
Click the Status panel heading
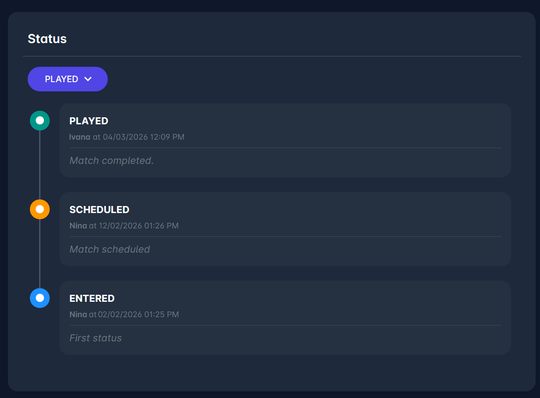coord(47,39)
